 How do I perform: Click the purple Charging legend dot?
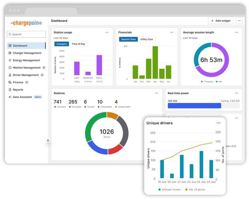(202, 82)
